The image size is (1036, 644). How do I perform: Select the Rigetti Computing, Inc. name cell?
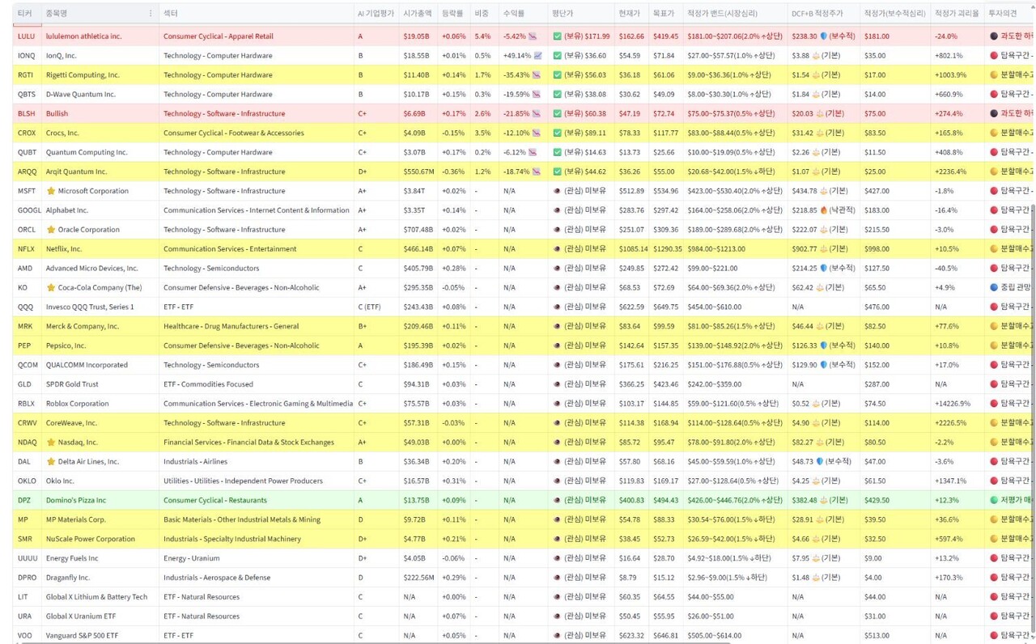coord(83,75)
